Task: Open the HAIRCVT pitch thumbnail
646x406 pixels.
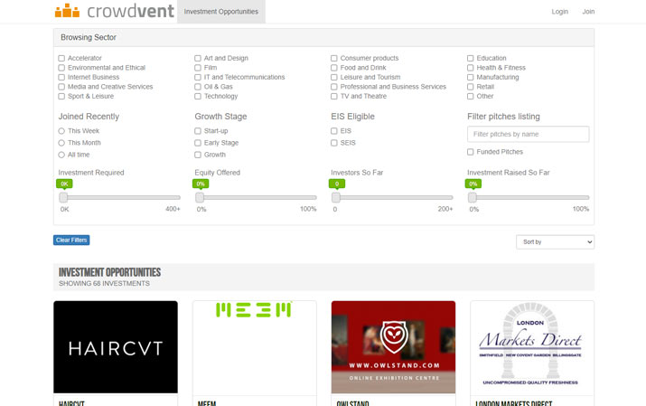Action: [116, 347]
